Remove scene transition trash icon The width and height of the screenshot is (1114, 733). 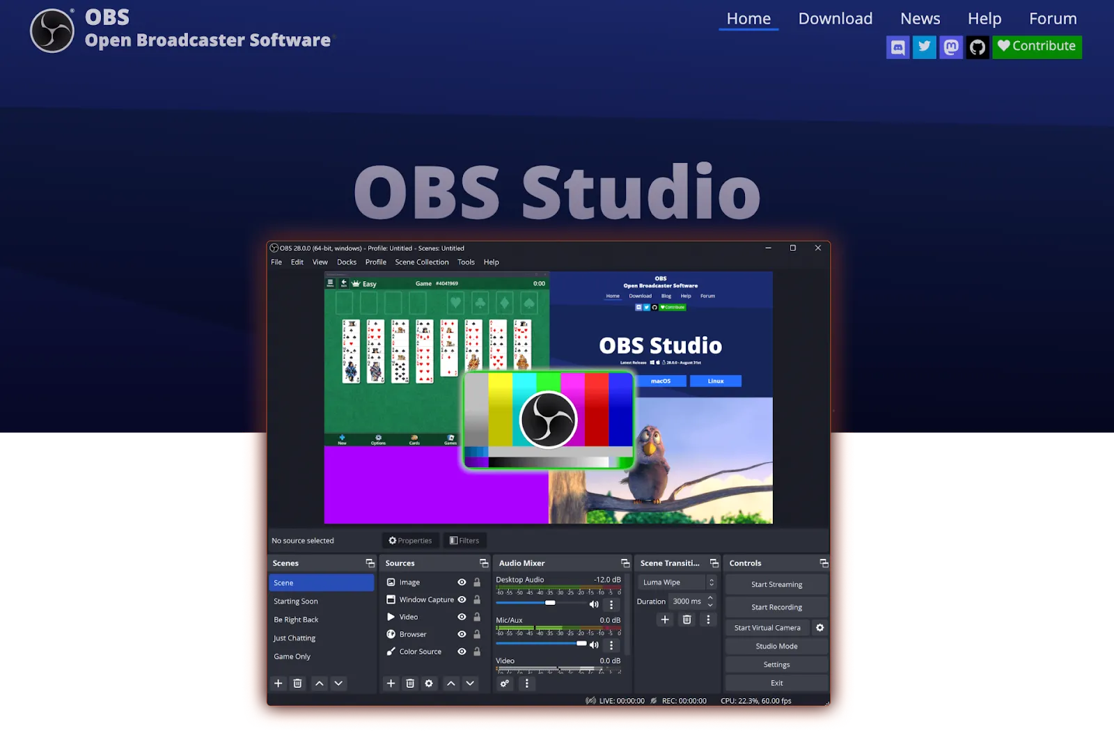(687, 620)
